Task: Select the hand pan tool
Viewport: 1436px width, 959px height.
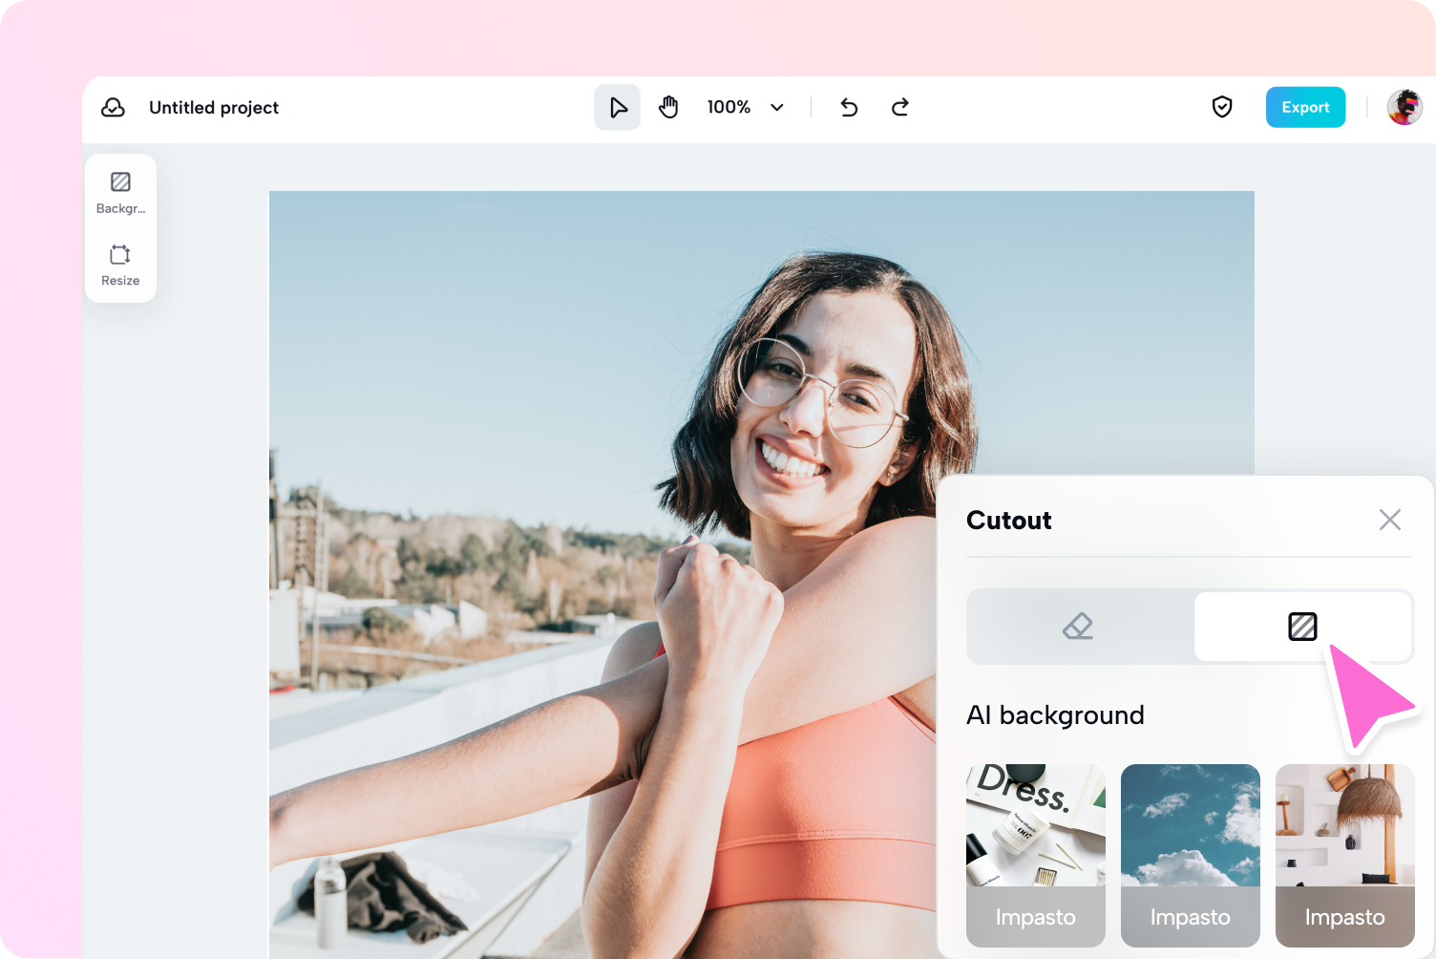Action: (668, 107)
